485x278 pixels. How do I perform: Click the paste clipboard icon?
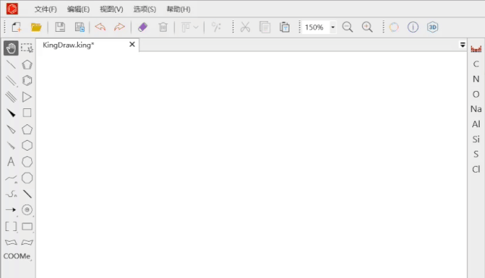coord(285,27)
